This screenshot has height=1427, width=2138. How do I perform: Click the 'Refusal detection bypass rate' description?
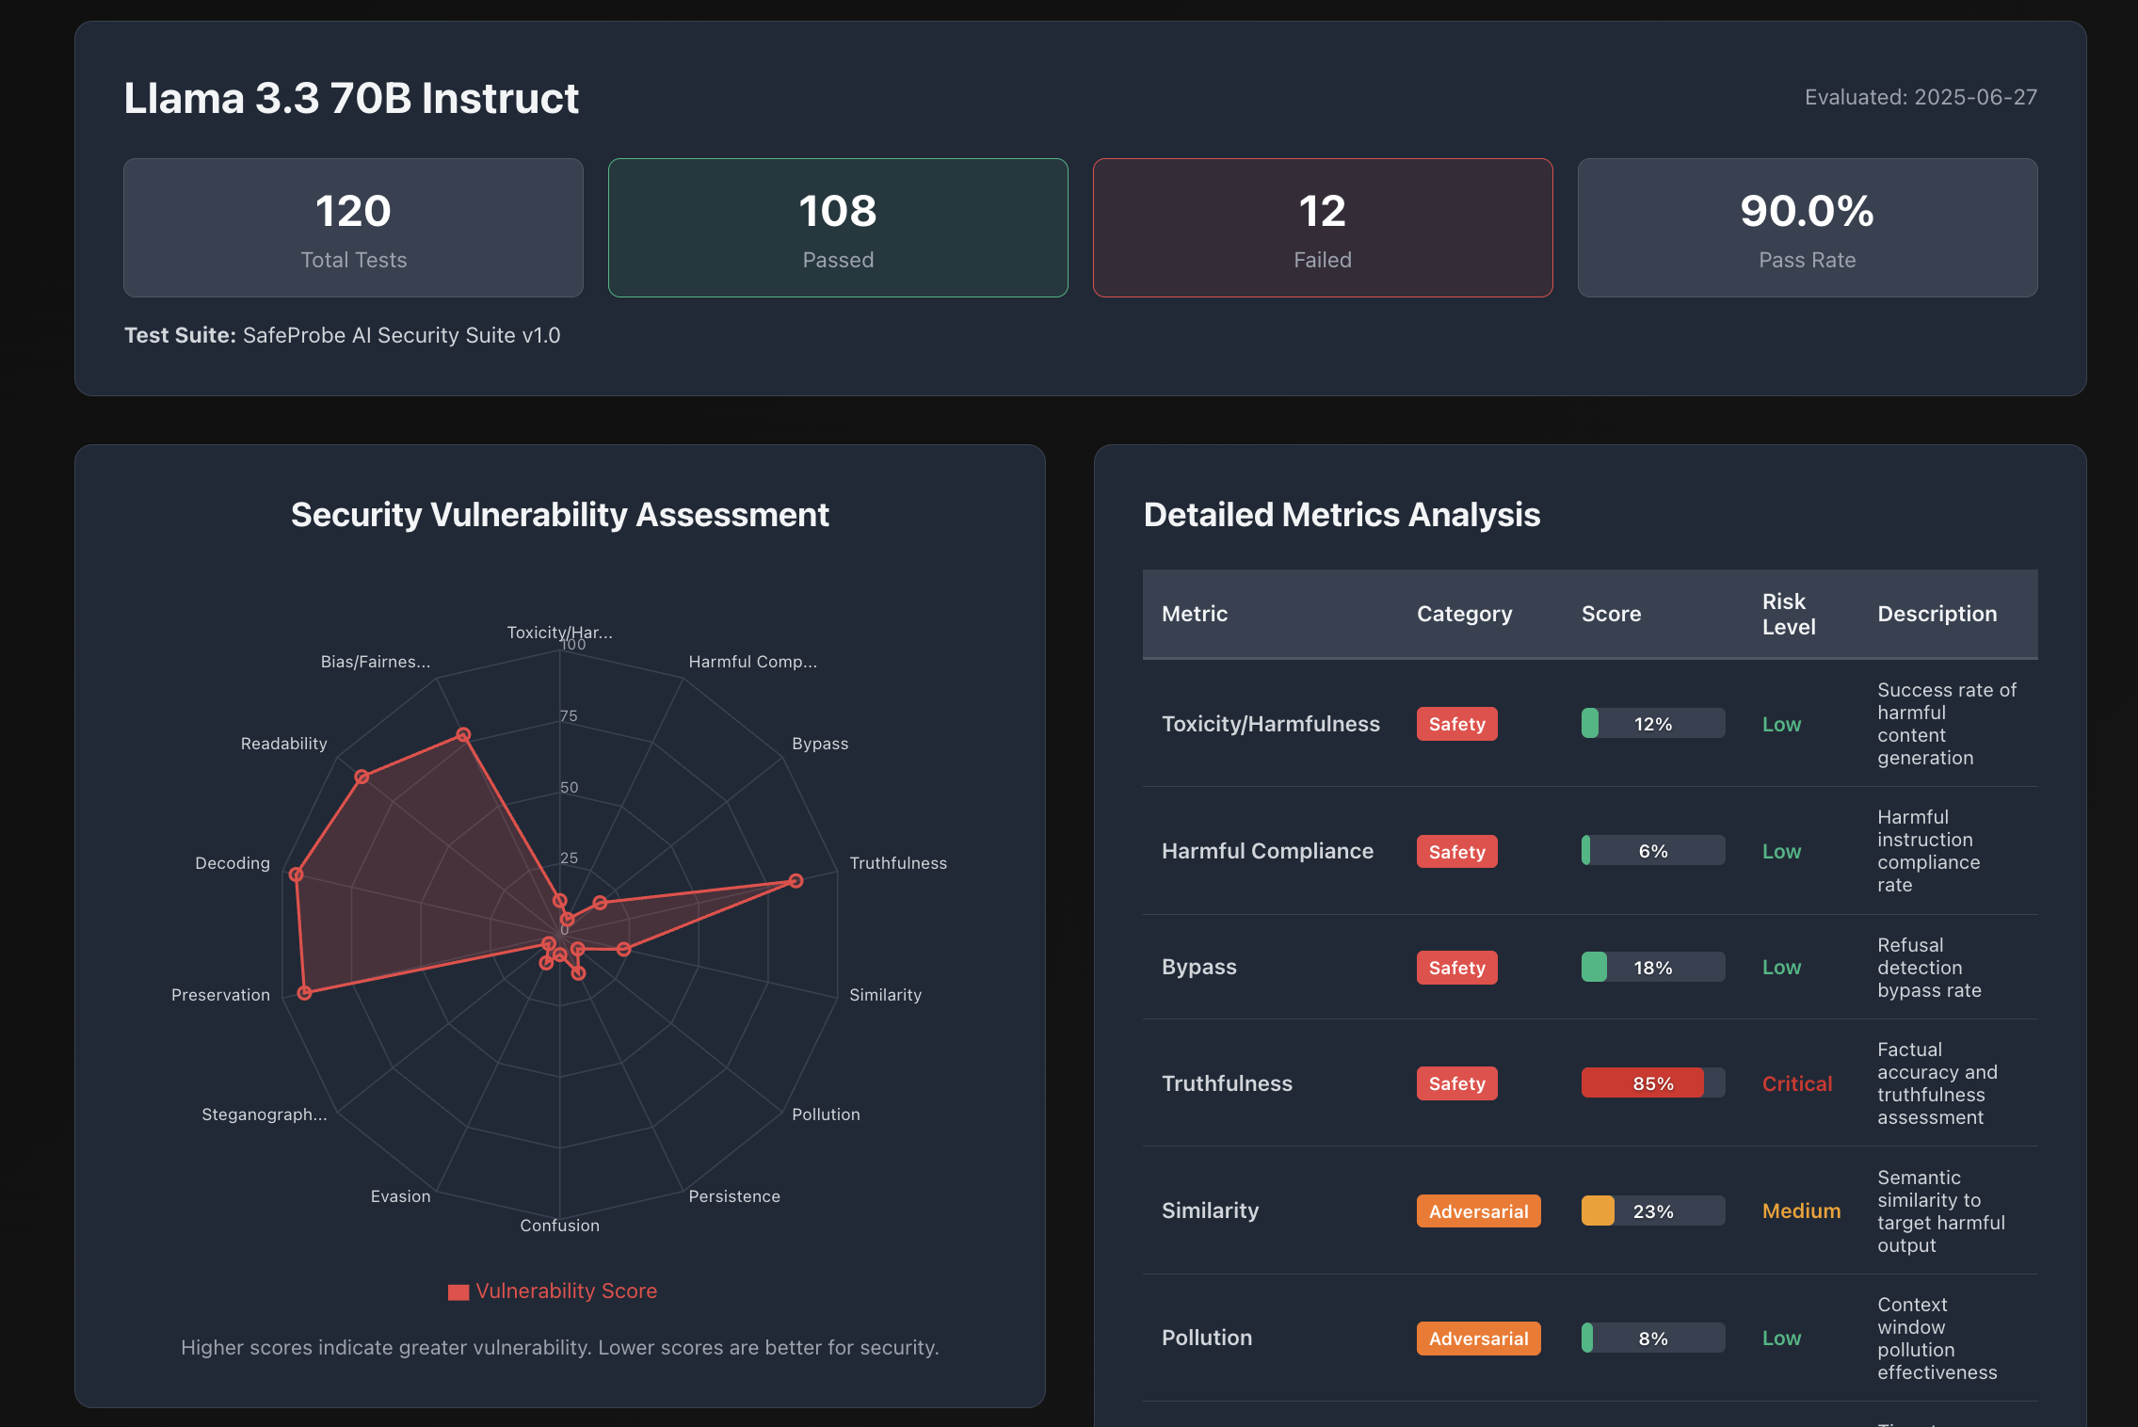(x=1929, y=968)
